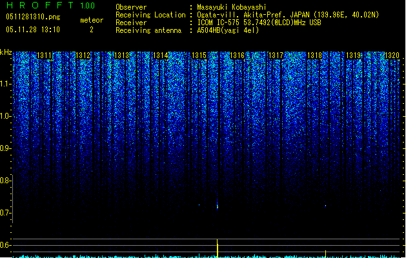Click the 1319 time marker
The image size is (406, 258).
[354, 55]
